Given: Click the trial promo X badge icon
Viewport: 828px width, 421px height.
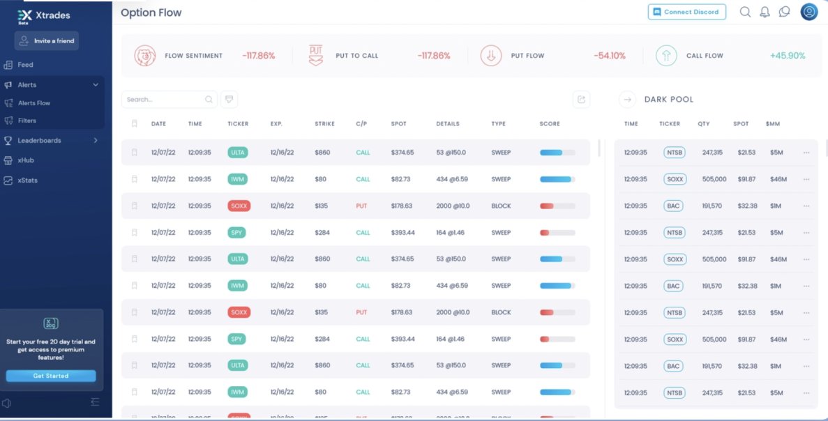Looking at the screenshot, I should pyautogui.click(x=51, y=323).
